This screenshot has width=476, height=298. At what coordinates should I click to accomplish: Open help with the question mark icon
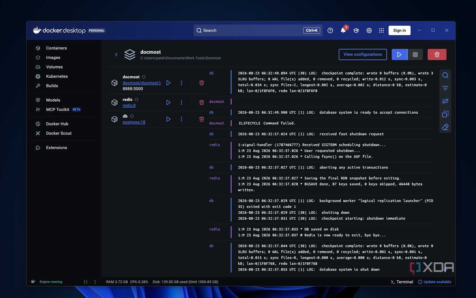point(330,30)
